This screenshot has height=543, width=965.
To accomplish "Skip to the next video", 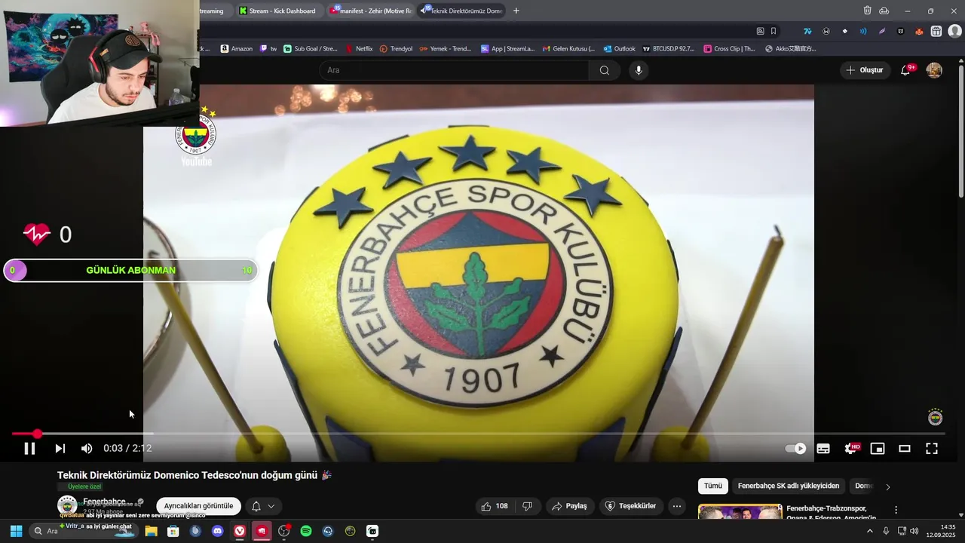I will pos(60,449).
